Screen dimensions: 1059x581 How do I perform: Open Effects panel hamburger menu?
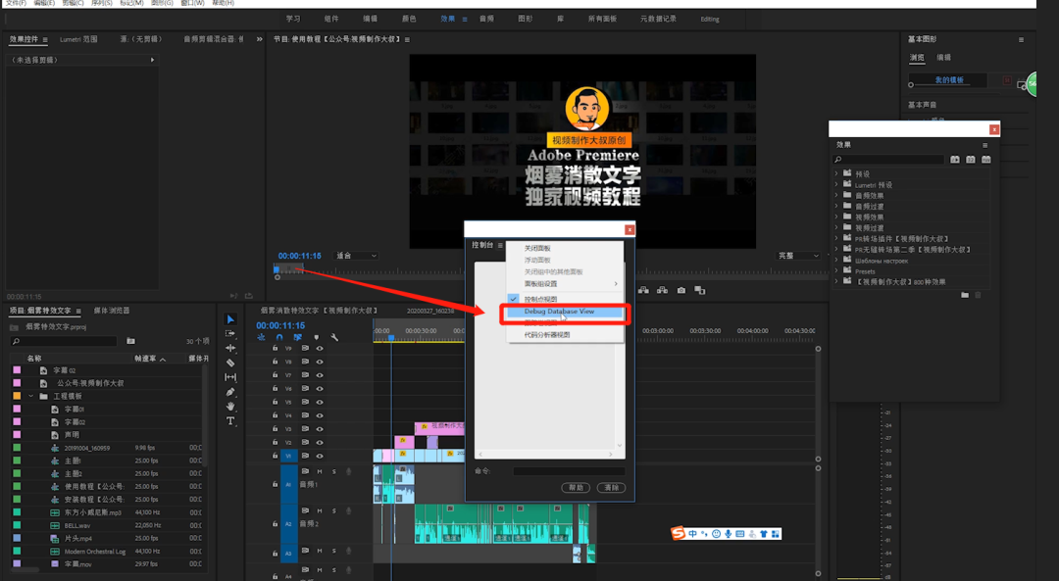pos(984,145)
